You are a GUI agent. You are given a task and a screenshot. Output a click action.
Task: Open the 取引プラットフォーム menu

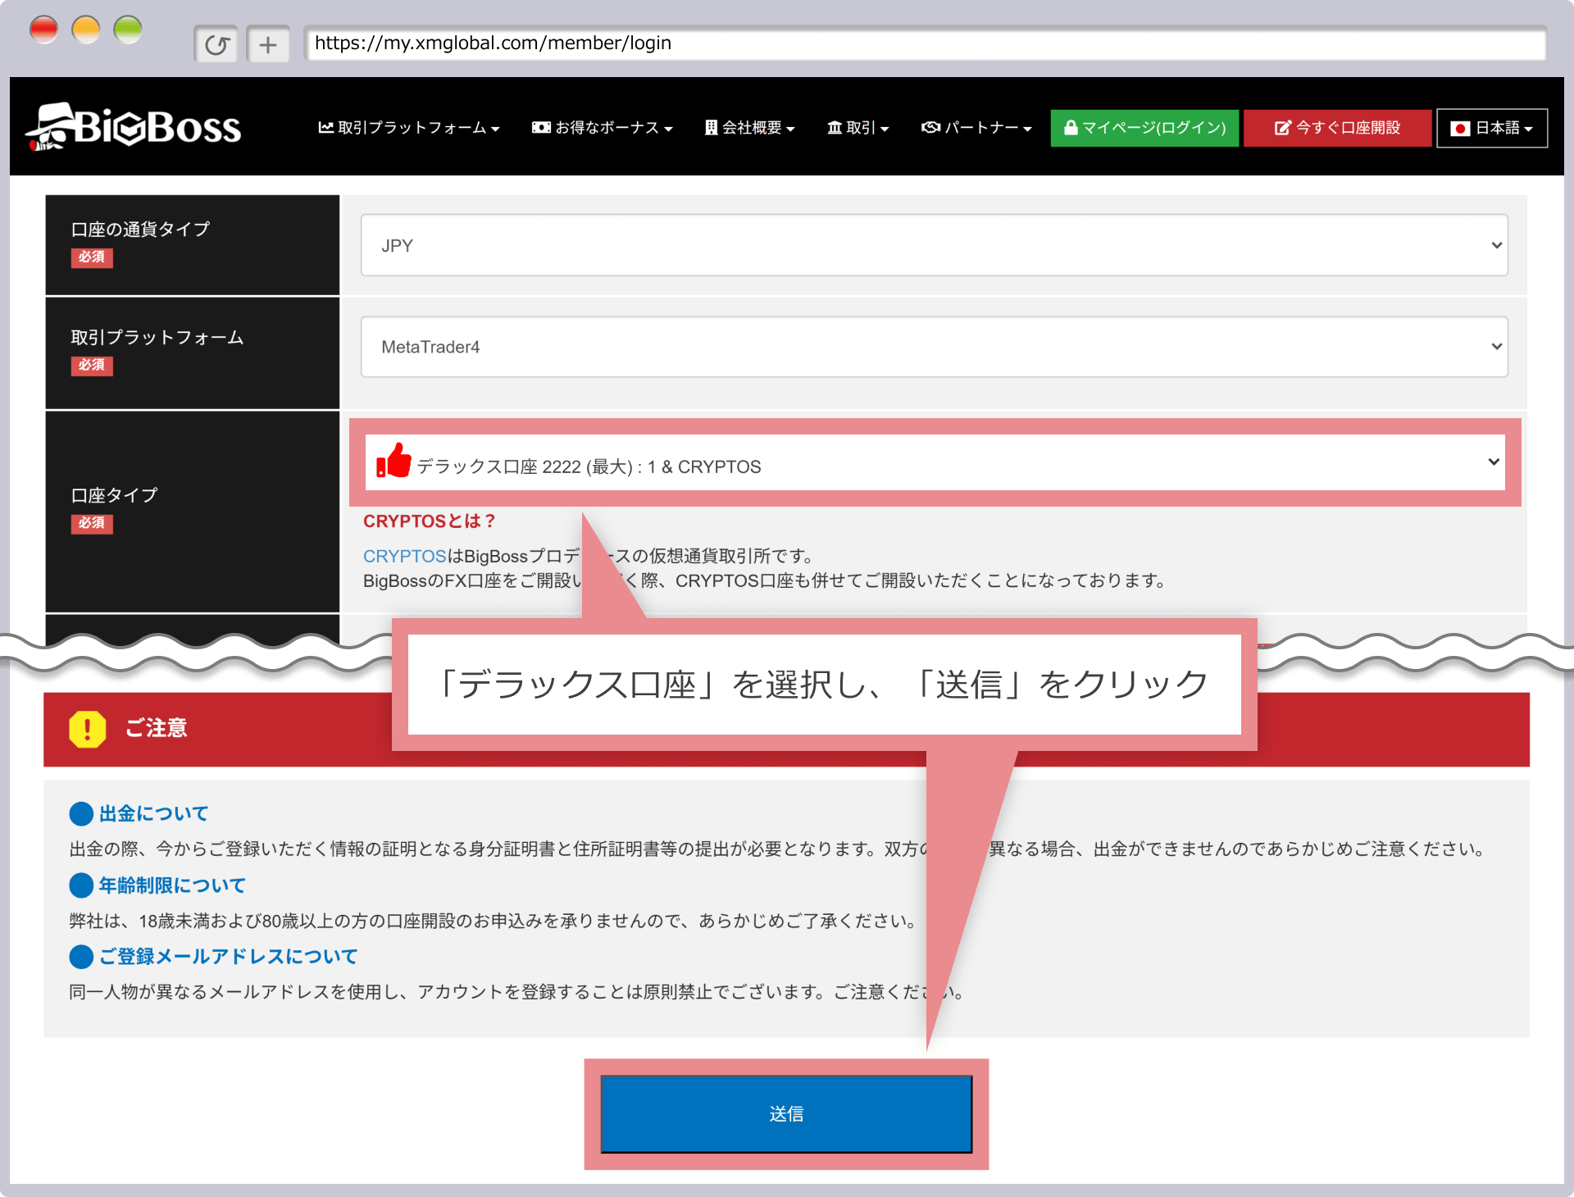(408, 128)
